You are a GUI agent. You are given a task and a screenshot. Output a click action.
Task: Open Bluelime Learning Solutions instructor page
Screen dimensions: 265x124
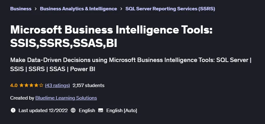pos(66,98)
